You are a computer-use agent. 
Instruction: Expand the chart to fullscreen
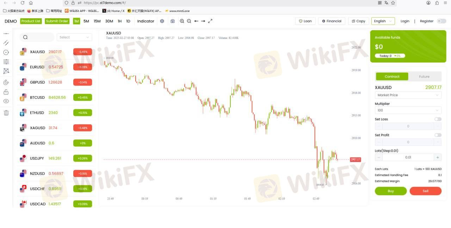click(210, 21)
